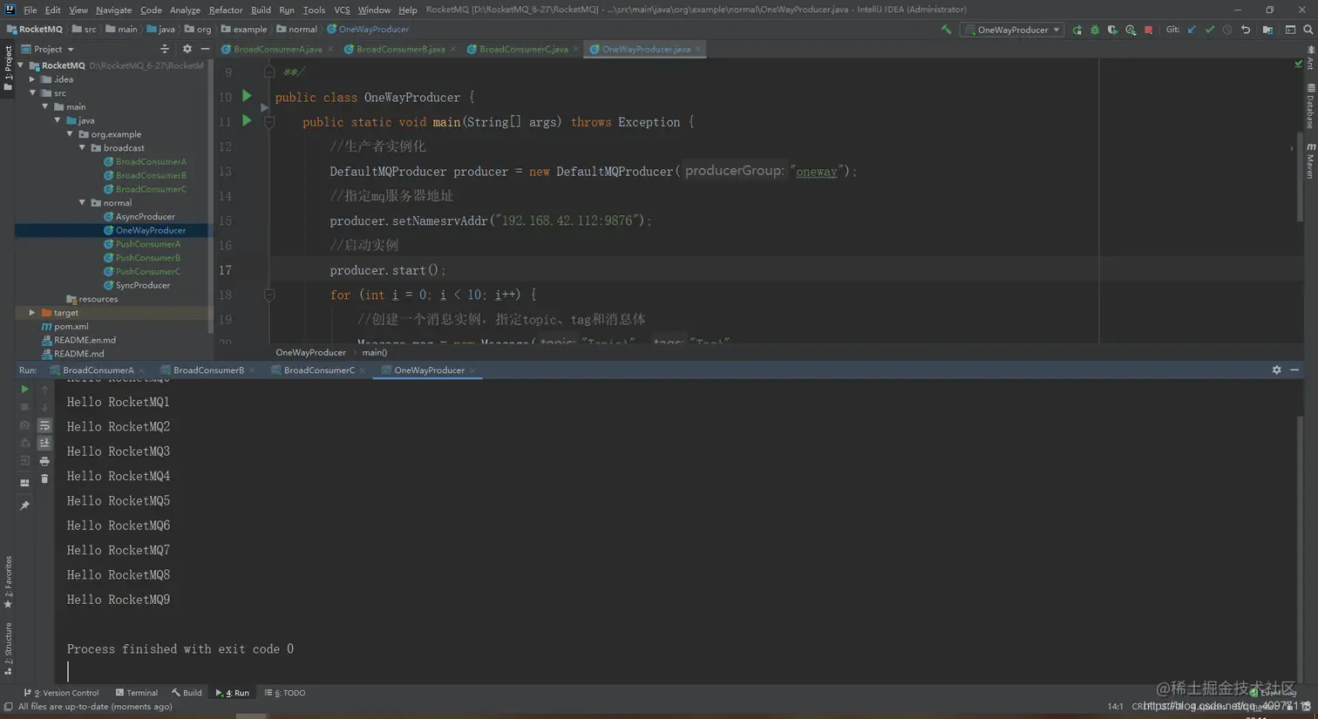The width and height of the screenshot is (1318, 719).
Task: Click the Run panel layout icon
Action: click(x=24, y=483)
